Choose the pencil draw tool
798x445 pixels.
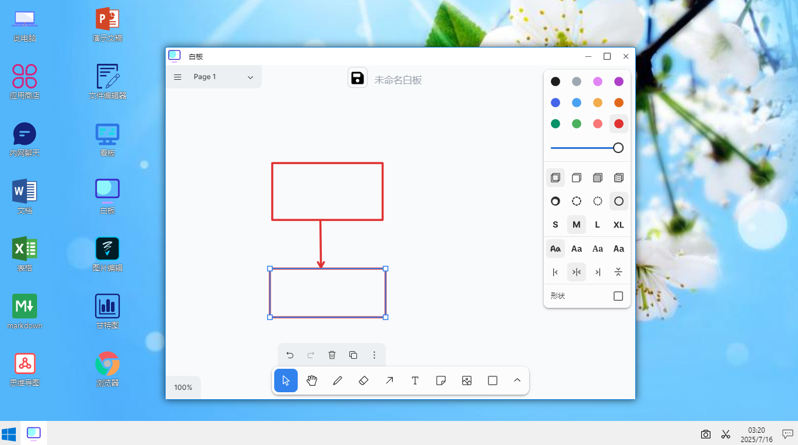(x=338, y=381)
